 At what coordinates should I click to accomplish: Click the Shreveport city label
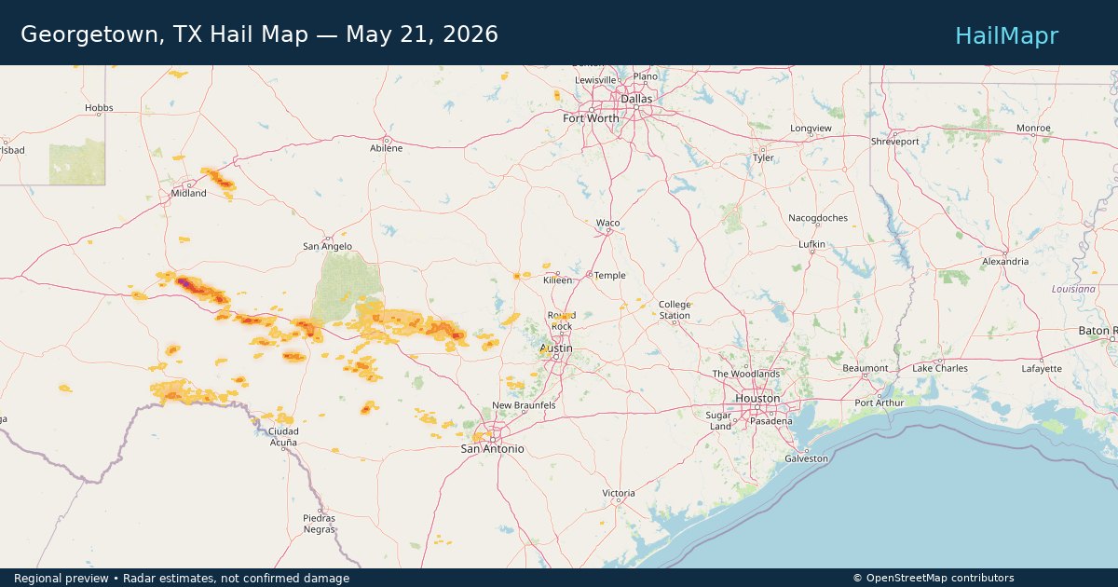pos(894,142)
